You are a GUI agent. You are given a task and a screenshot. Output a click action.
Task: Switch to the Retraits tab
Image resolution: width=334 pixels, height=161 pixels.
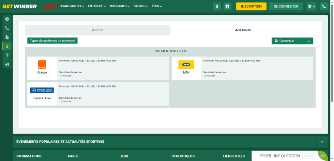pyautogui.click(x=243, y=30)
